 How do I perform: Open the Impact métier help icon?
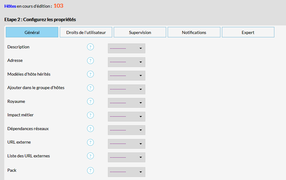pyautogui.click(x=90, y=115)
